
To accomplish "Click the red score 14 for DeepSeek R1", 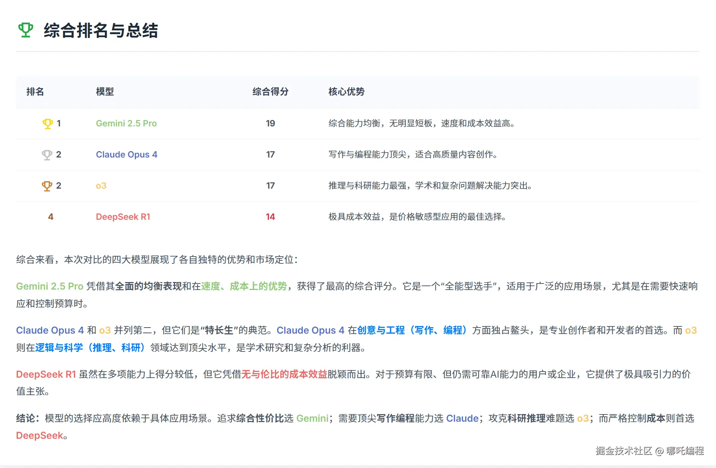I will 270,217.
